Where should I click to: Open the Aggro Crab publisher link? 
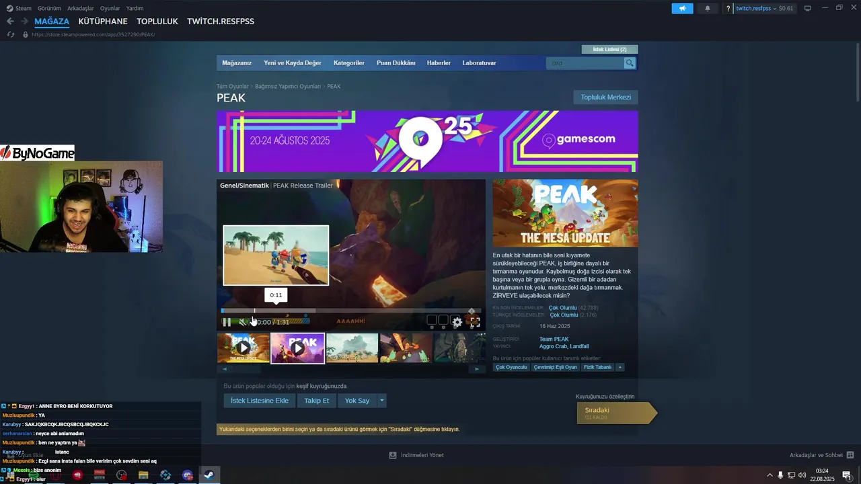tap(553, 347)
